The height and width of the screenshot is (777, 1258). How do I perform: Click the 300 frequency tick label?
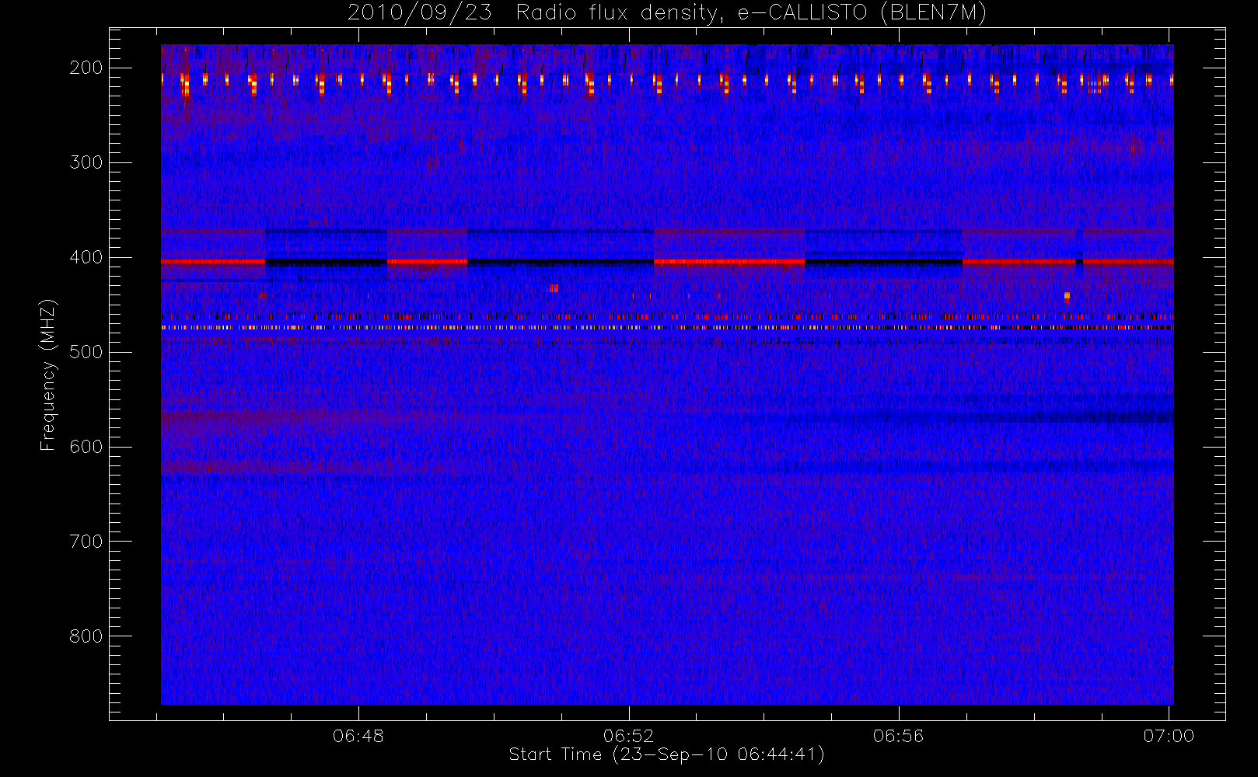click(86, 162)
